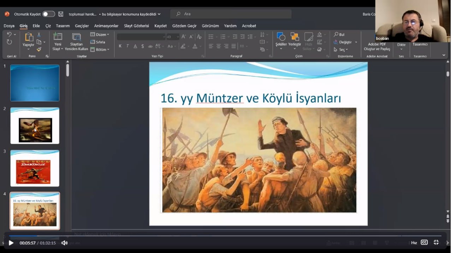Click the video progress bar

[225, 236]
